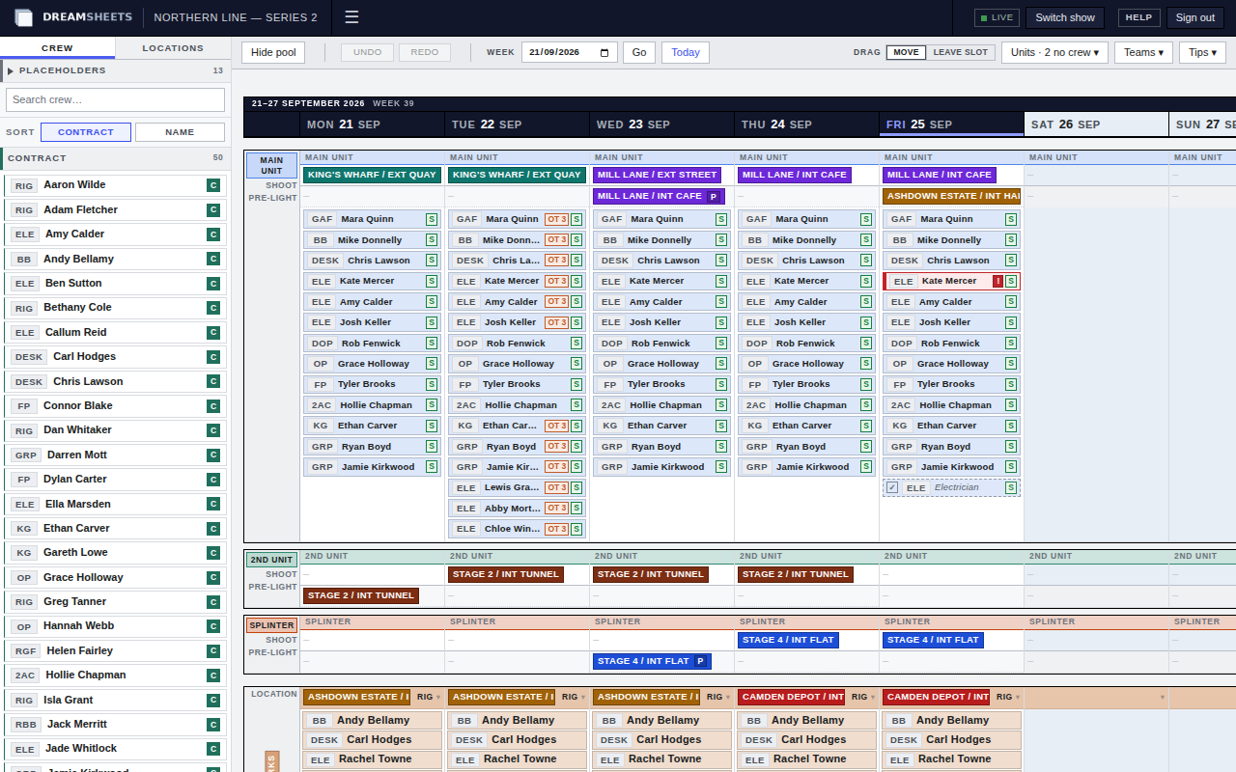This screenshot has height=772, width=1236.
Task: Click the Today button
Action: coord(686,52)
